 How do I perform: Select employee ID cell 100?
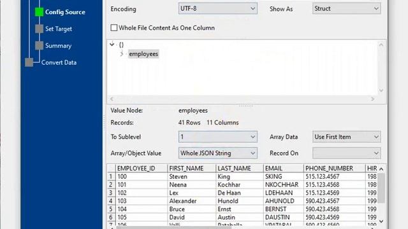tap(142, 177)
